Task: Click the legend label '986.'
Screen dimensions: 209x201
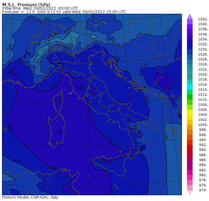Action: pyautogui.click(x=203, y=160)
